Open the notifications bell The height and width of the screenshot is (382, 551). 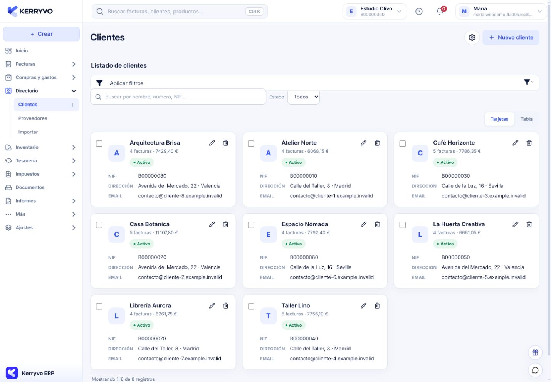[x=440, y=12]
